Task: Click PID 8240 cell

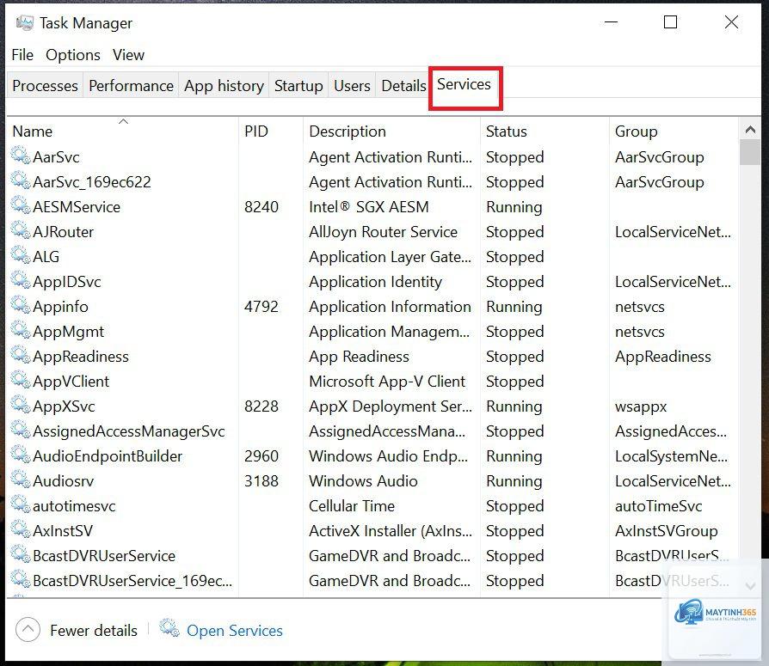Action: coord(261,207)
